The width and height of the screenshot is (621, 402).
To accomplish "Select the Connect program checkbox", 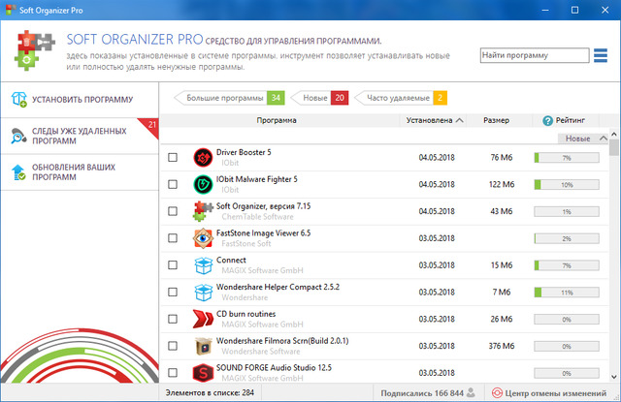I will click(x=173, y=265).
